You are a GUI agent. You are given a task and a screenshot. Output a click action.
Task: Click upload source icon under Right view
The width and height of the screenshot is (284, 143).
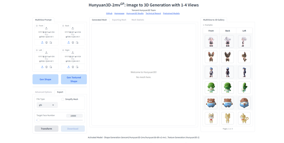(69, 67)
